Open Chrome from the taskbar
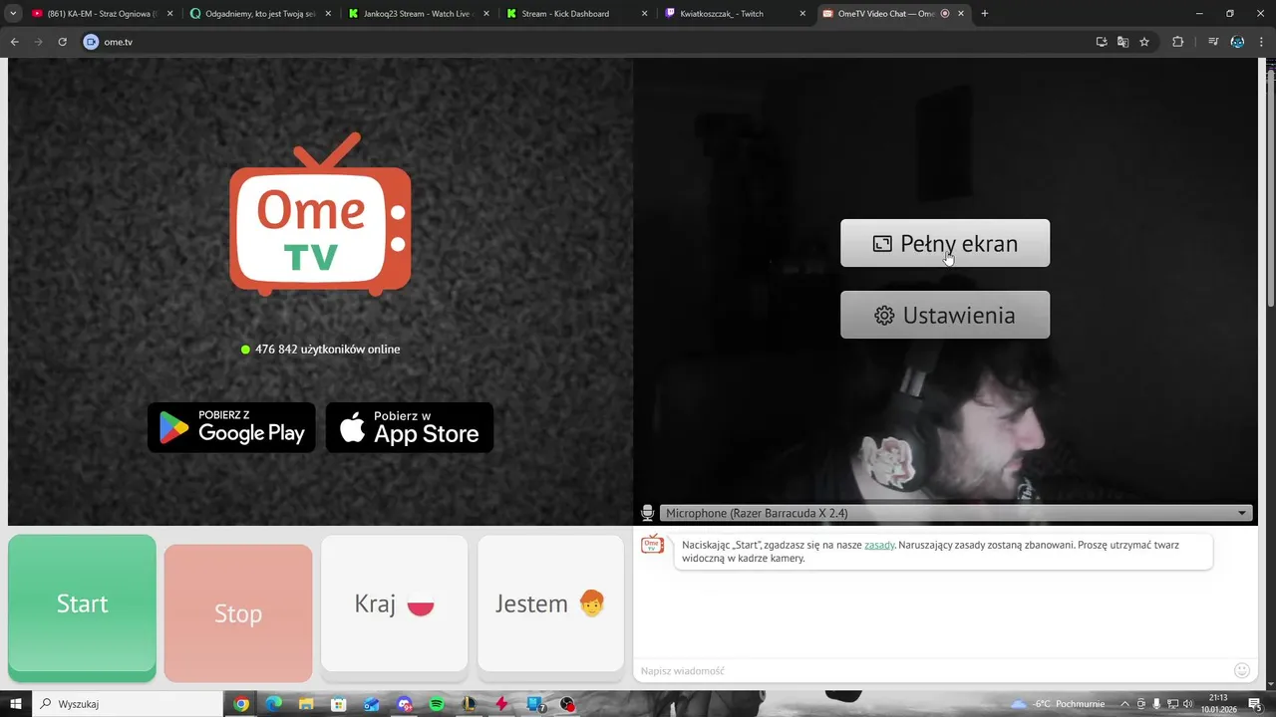Viewport: 1276px width, 717px height. pos(241,704)
